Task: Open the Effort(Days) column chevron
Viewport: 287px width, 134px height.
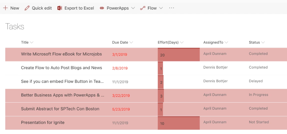Action: point(182,43)
